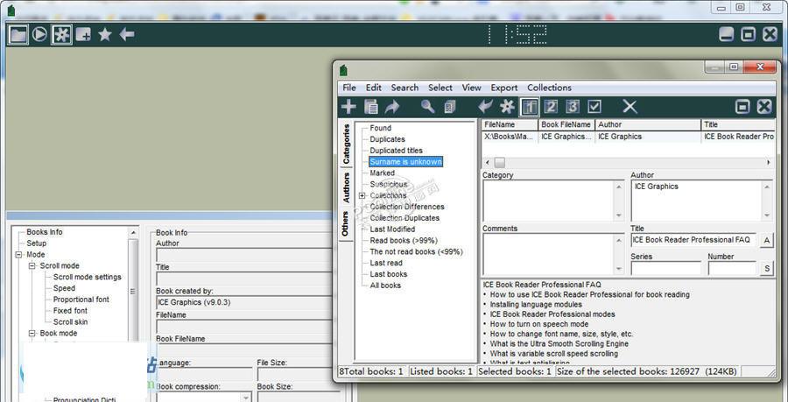Switch to the Others vertical tab
788x402 pixels.
tap(346, 223)
